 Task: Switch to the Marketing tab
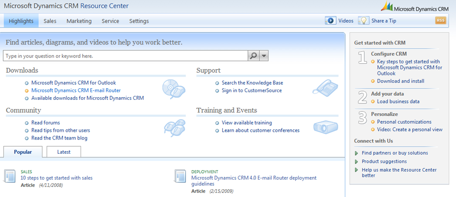click(x=79, y=21)
